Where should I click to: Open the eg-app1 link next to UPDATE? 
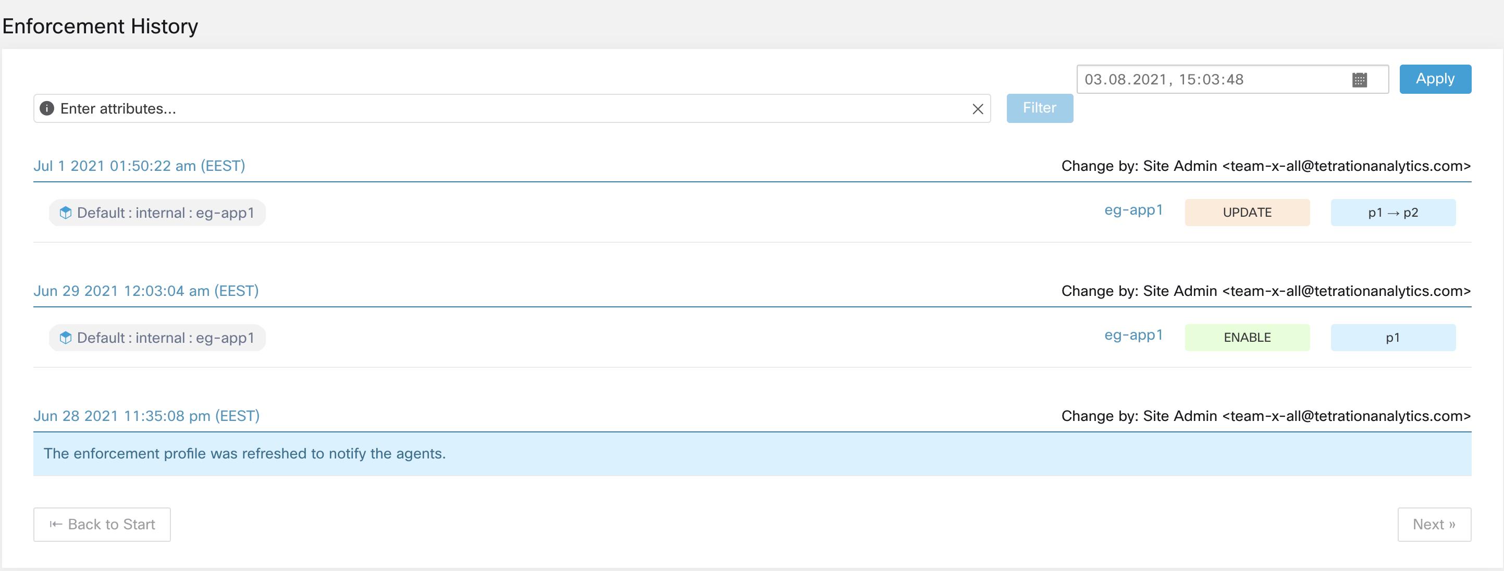coord(1133,210)
